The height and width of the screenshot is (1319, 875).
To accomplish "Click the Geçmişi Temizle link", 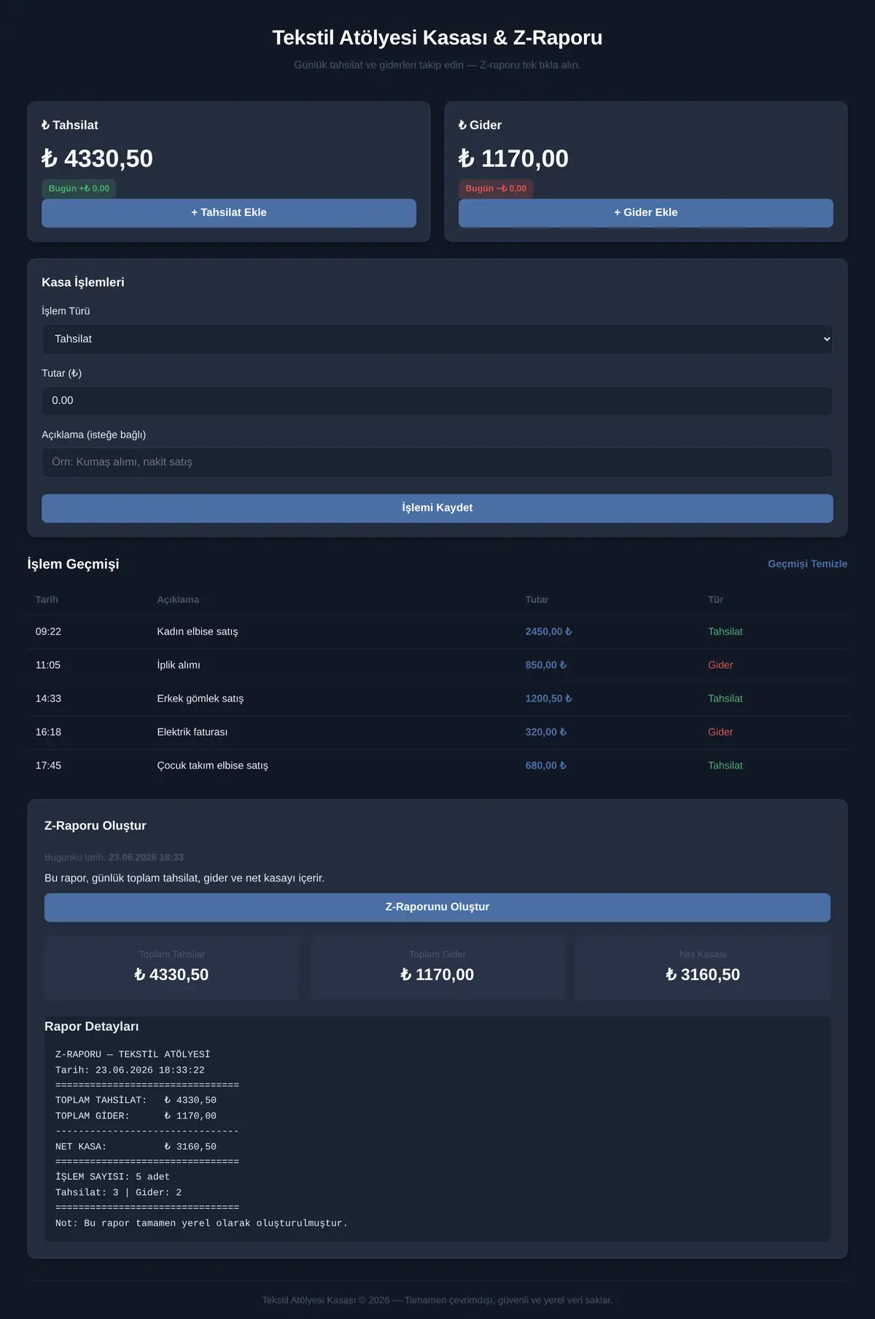I will click(x=807, y=564).
